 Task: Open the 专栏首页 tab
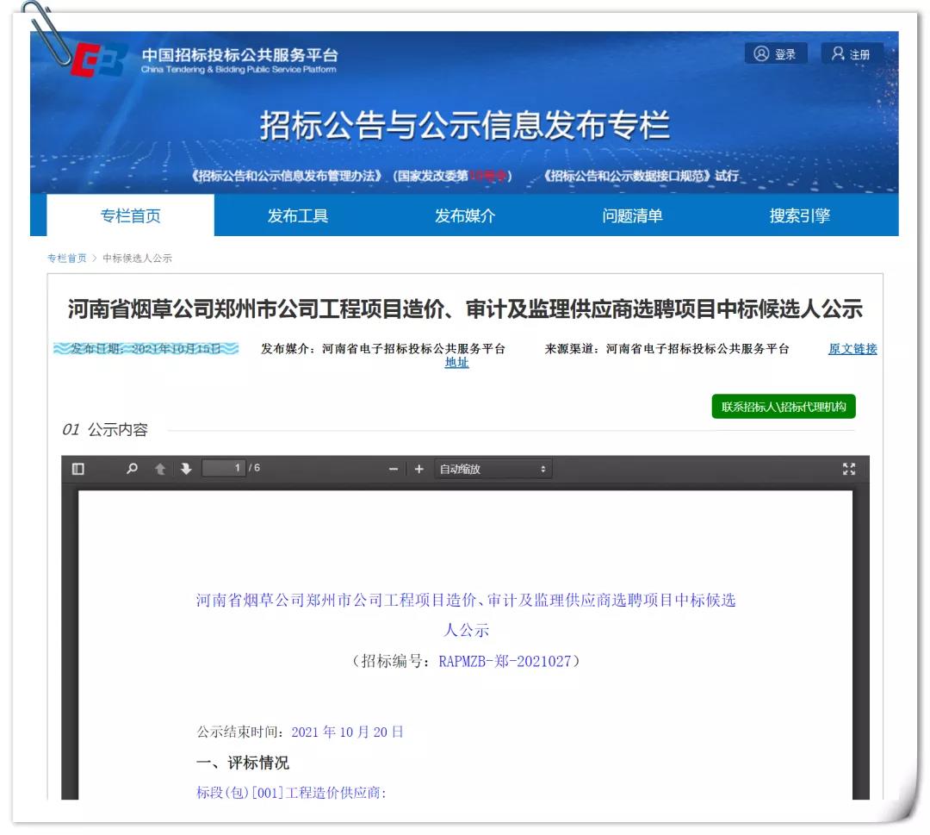130,215
